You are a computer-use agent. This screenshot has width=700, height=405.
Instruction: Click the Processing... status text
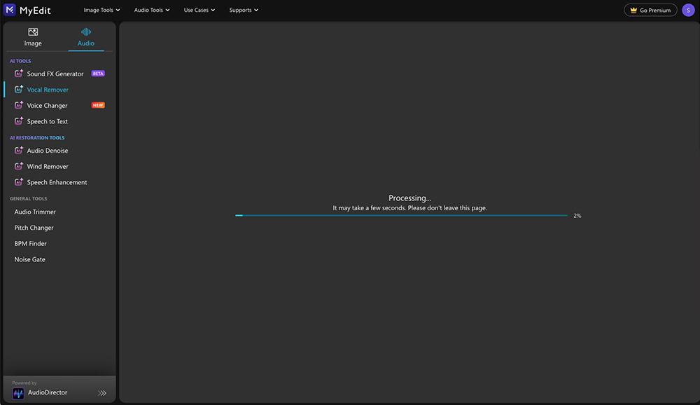(x=409, y=198)
